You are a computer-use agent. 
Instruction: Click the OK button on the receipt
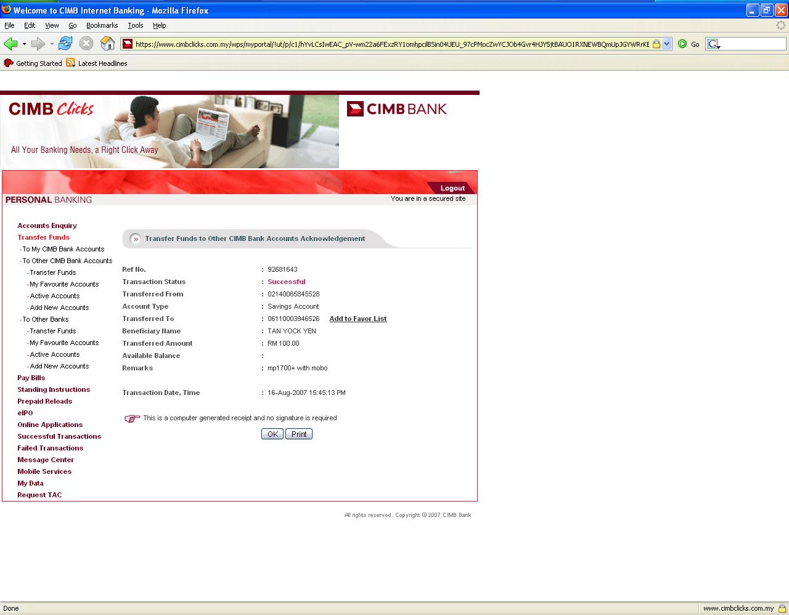point(272,434)
